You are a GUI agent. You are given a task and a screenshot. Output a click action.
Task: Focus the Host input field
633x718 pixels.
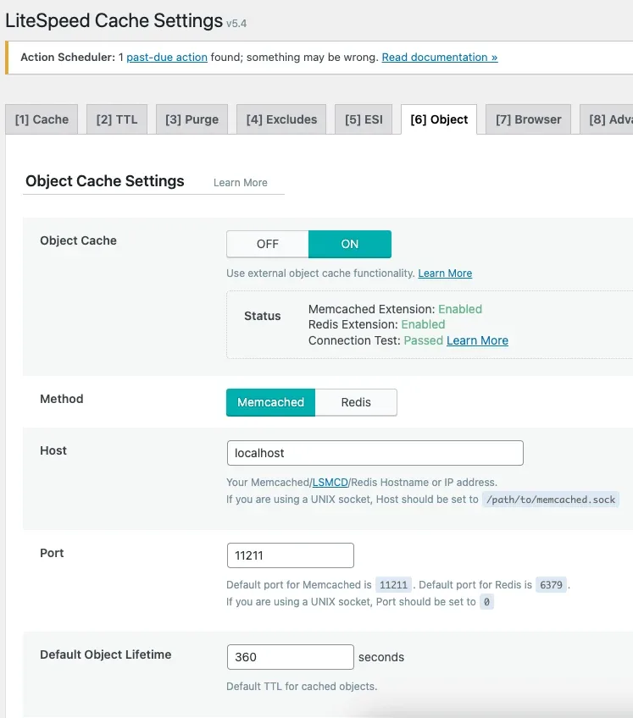point(375,453)
